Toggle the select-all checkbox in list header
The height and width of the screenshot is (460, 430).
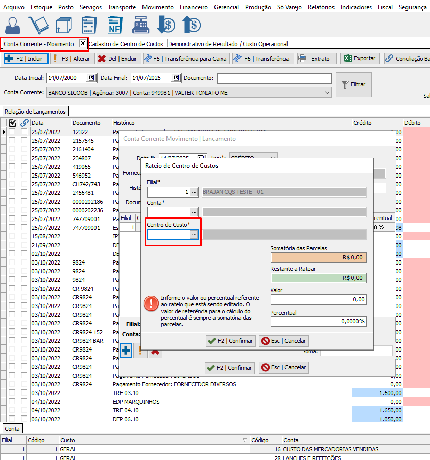[13, 123]
